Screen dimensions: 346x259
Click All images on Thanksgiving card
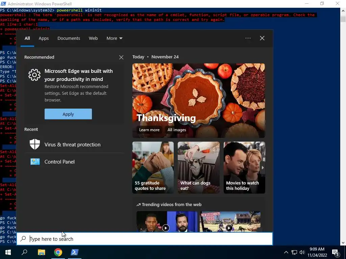pos(176,130)
